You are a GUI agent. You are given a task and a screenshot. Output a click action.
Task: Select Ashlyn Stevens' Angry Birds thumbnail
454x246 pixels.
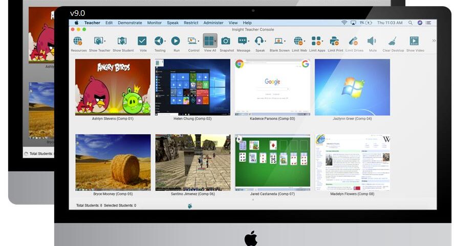113,87
